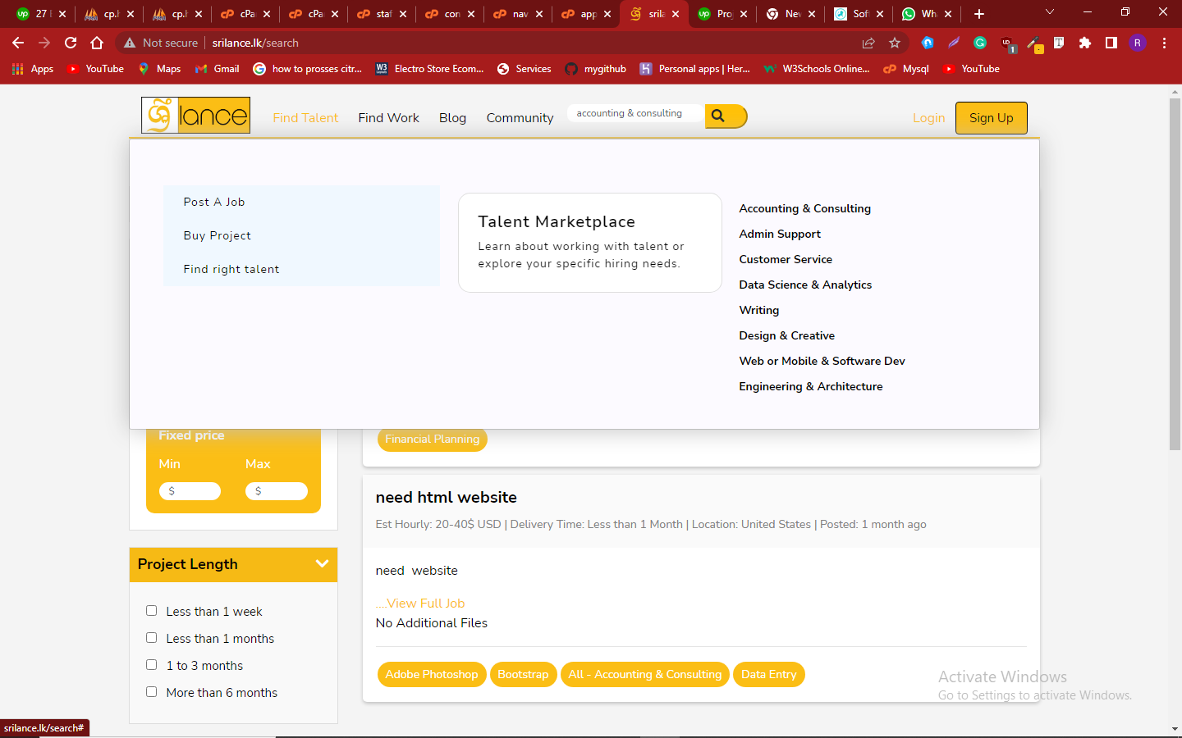Check the Less than 1 week box
This screenshot has width=1182, height=738.
[x=152, y=611]
